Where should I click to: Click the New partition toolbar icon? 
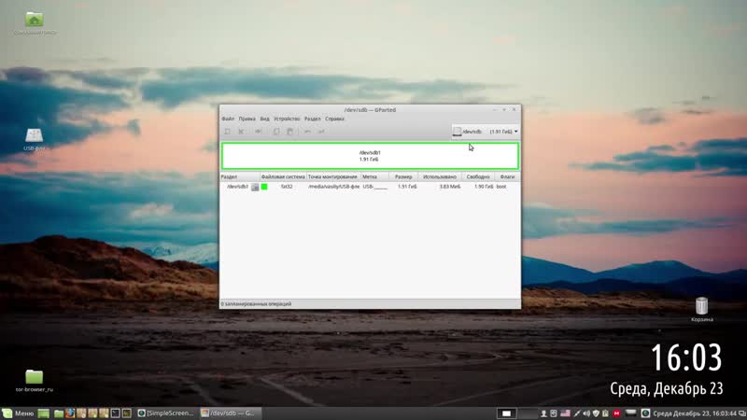click(227, 132)
